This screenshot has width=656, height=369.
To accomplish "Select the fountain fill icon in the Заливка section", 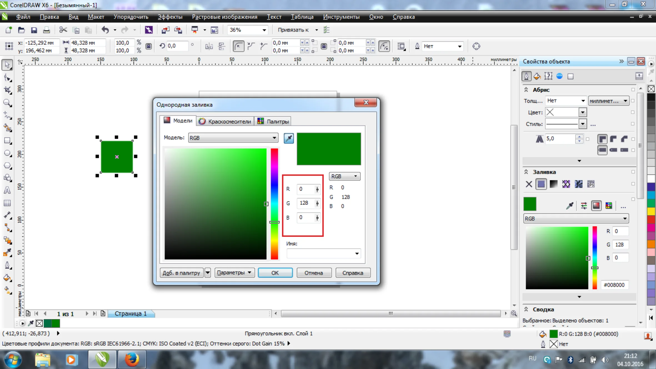I will pos(554,184).
